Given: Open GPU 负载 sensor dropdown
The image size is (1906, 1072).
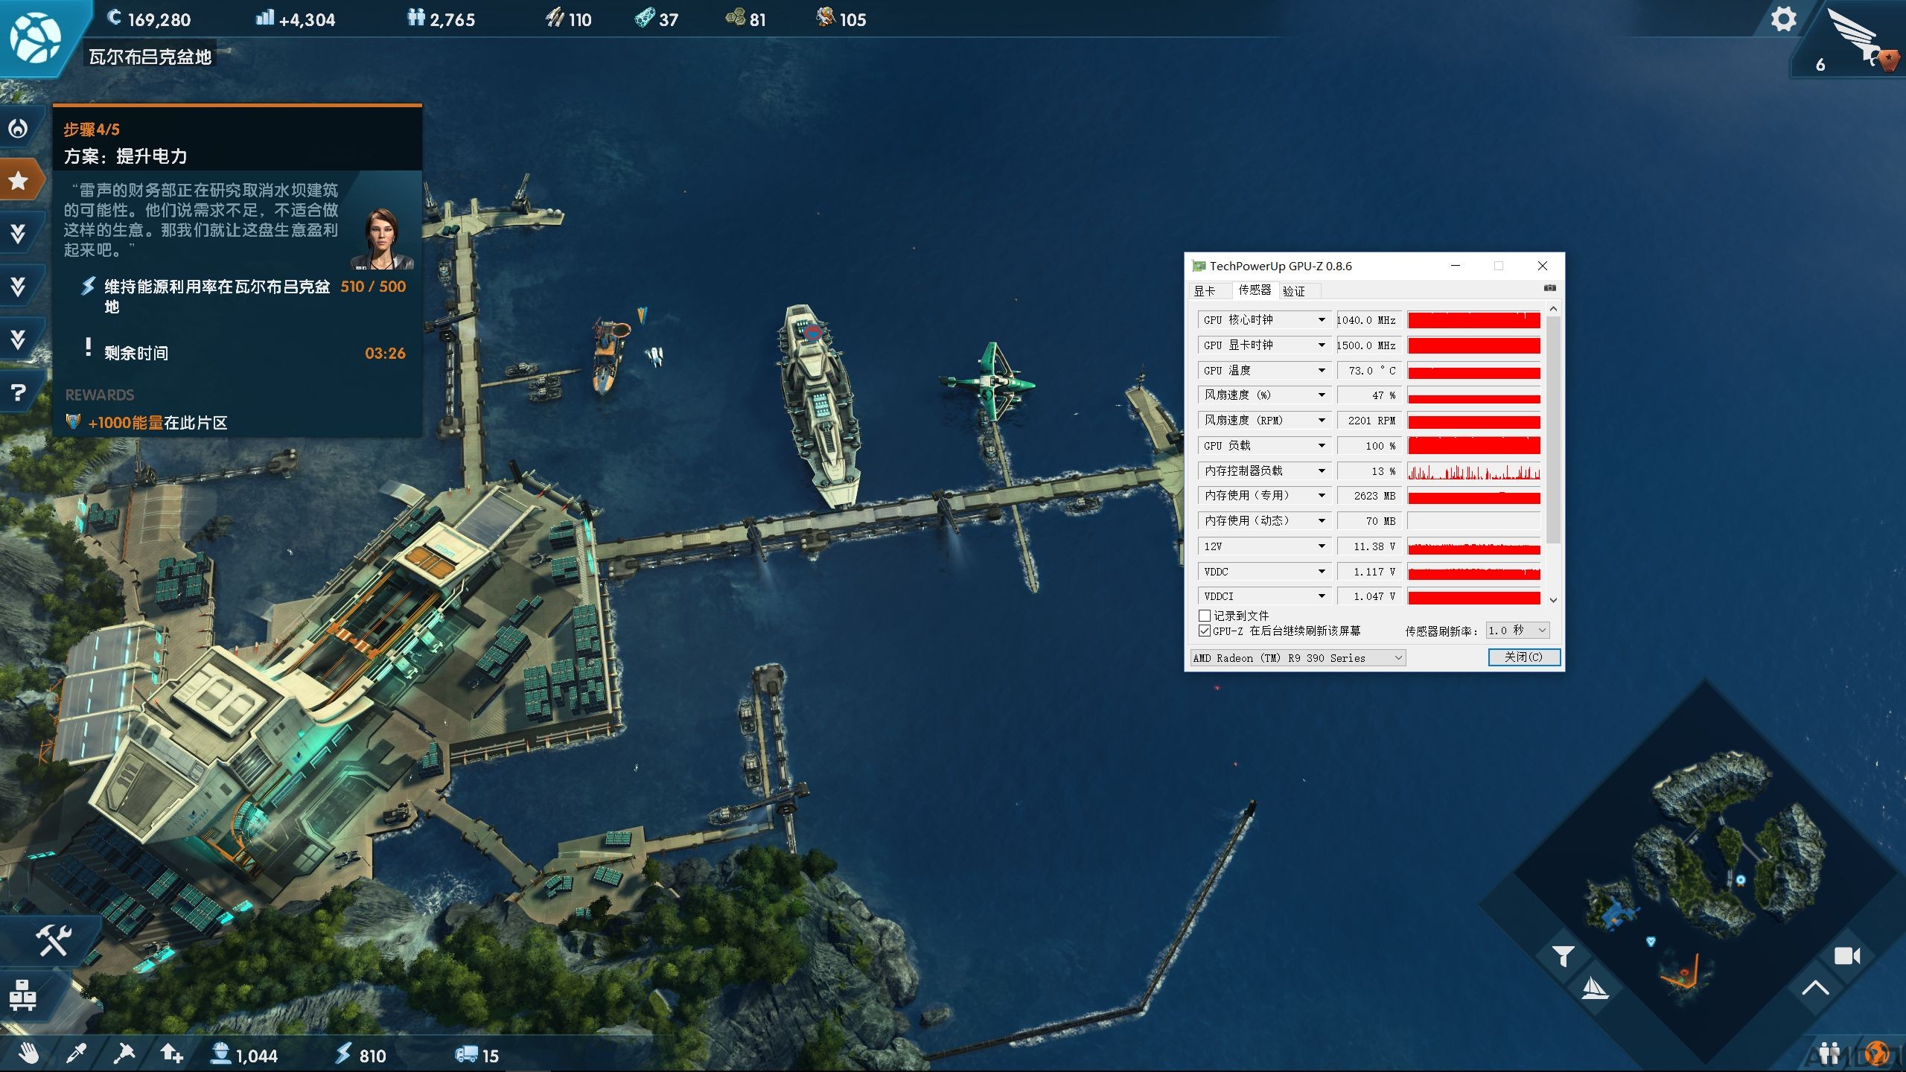Looking at the screenshot, I should click(x=1322, y=446).
